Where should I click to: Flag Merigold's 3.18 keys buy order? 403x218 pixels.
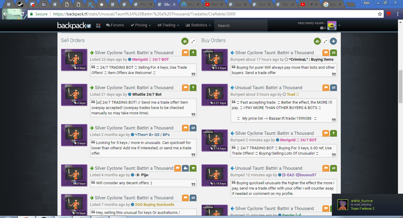[x=326, y=133]
